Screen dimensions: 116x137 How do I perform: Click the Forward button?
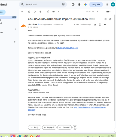pos(65,127)
